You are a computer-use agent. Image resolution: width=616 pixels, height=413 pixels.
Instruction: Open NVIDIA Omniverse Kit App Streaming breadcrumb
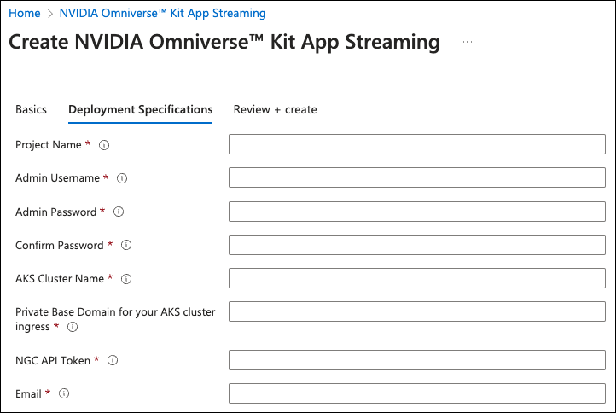(163, 13)
